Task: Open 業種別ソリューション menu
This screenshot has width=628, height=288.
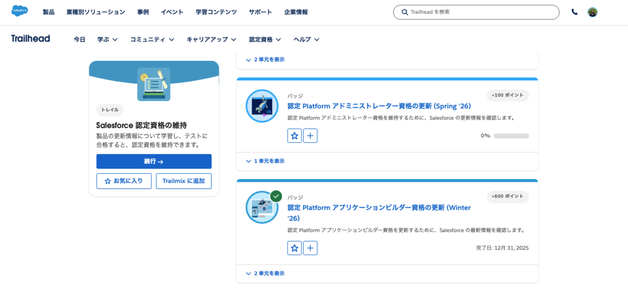Action: (x=96, y=12)
